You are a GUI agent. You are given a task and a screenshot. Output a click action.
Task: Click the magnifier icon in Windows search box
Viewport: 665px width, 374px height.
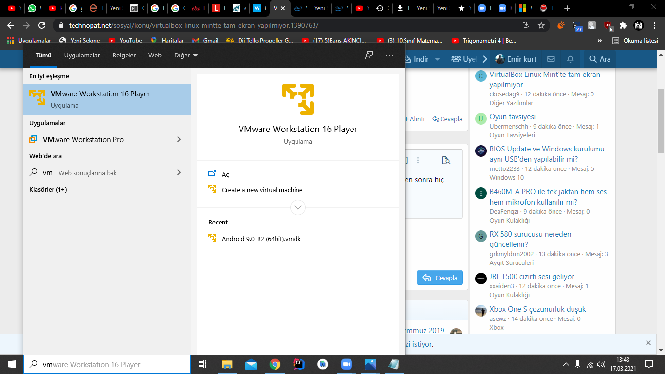pyautogui.click(x=34, y=364)
